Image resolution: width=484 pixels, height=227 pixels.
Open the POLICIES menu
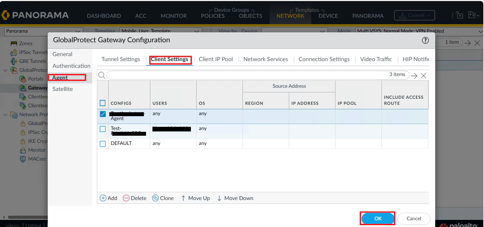(213, 16)
